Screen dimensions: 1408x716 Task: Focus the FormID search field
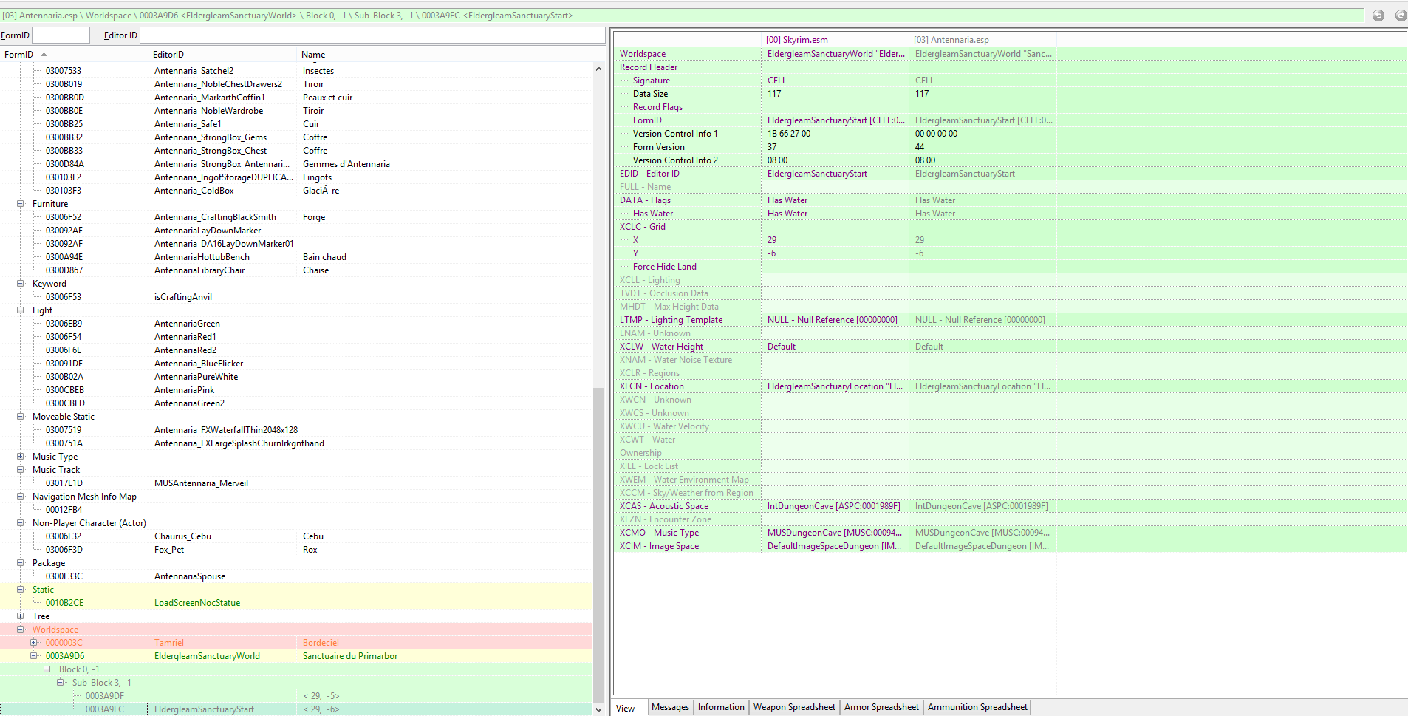pos(61,35)
